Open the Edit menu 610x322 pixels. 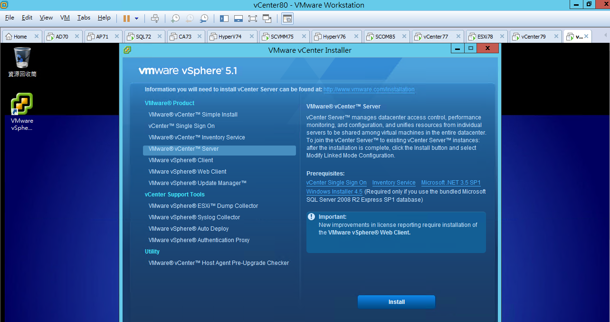click(x=27, y=18)
